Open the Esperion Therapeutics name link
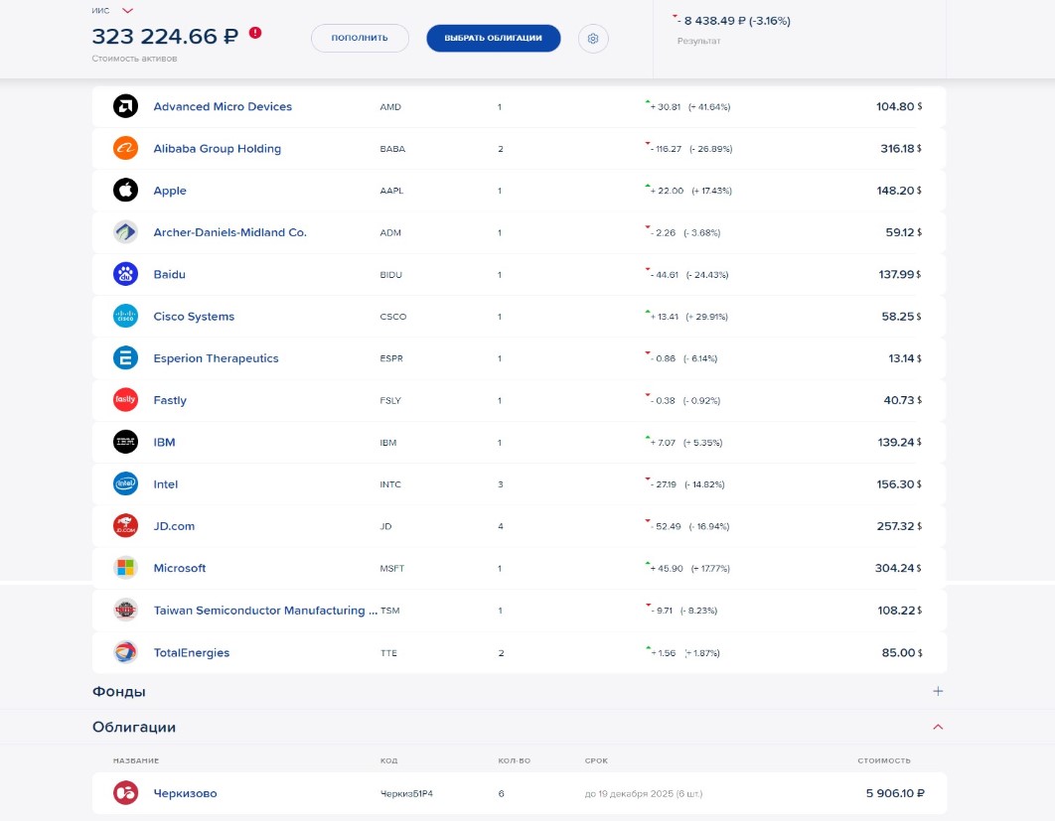Screen dimensions: 1055x821 click(216, 358)
